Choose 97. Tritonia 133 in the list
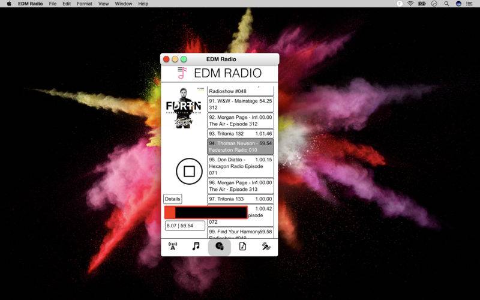 (240, 199)
